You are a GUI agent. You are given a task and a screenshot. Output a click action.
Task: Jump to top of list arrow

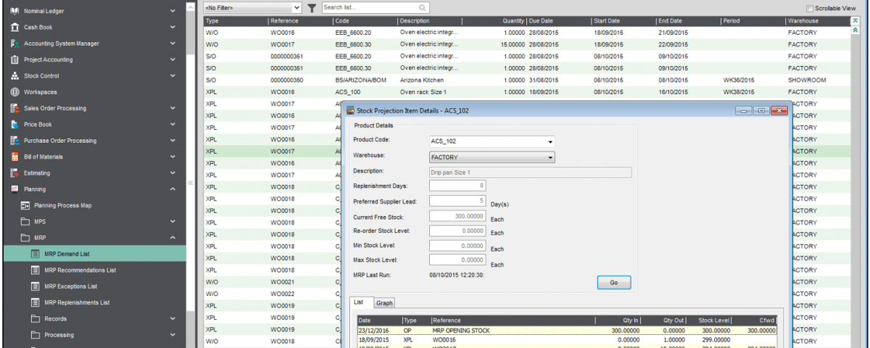(x=855, y=22)
